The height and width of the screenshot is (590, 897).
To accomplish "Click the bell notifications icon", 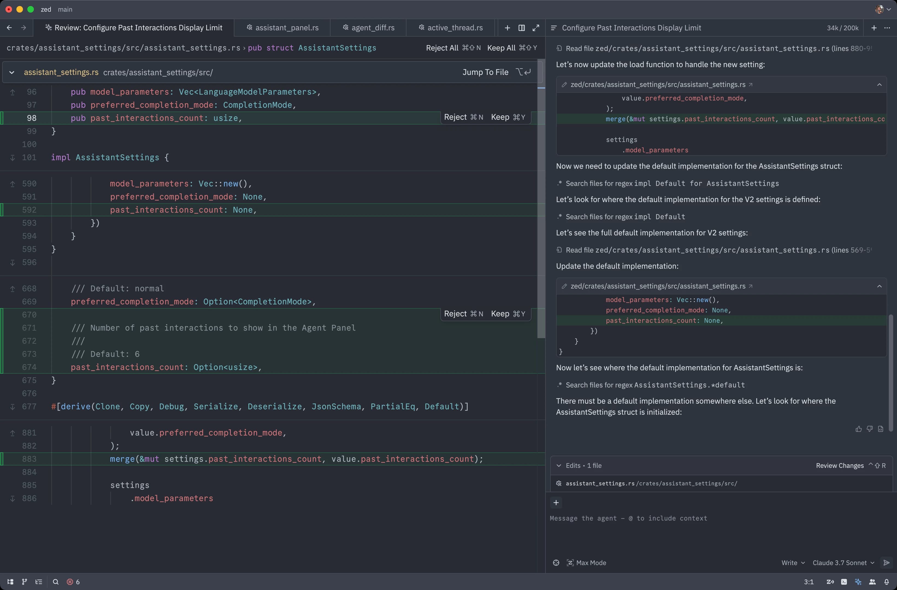I will click(886, 582).
